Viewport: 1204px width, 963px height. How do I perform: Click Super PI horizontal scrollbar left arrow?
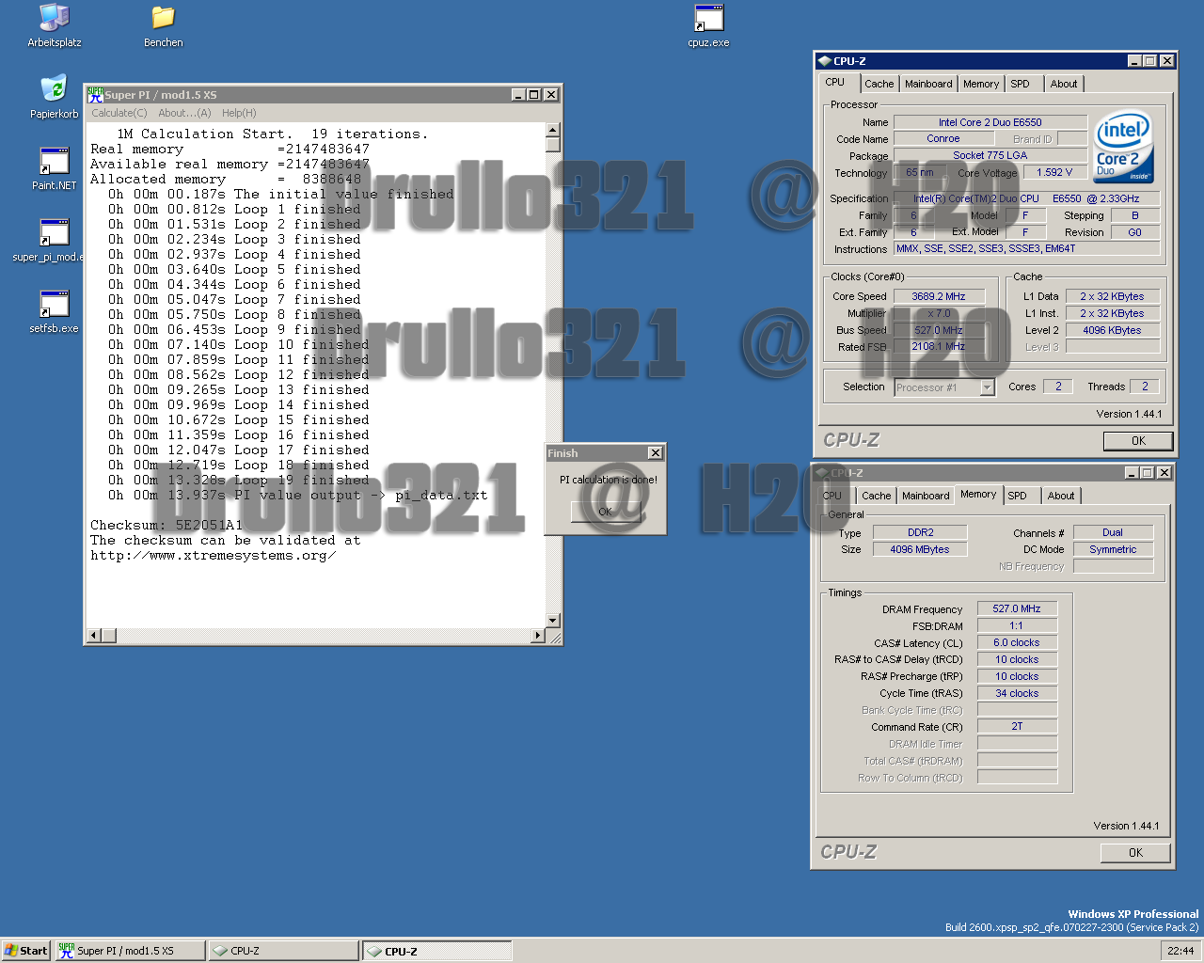click(93, 636)
